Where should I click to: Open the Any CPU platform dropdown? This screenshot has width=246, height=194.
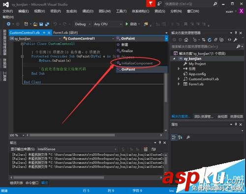tap(108, 24)
